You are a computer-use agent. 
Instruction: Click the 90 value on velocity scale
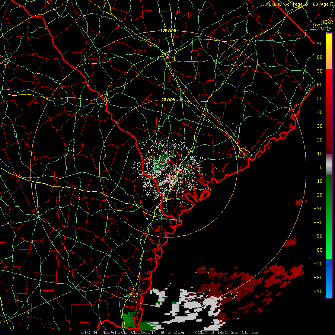pyautogui.click(x=320, y=44)
